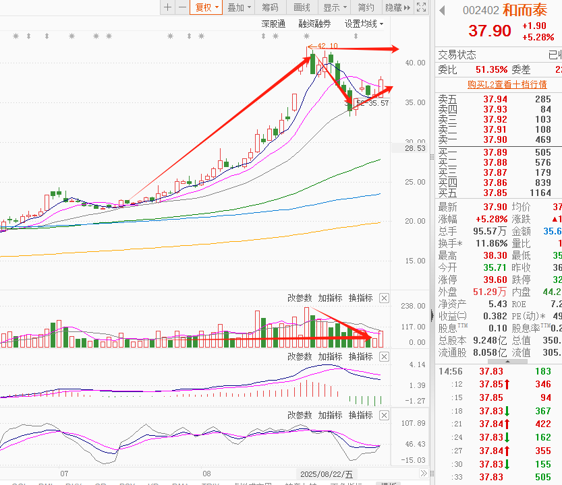Click 换指标 in the MACD panel

point(360,356)
